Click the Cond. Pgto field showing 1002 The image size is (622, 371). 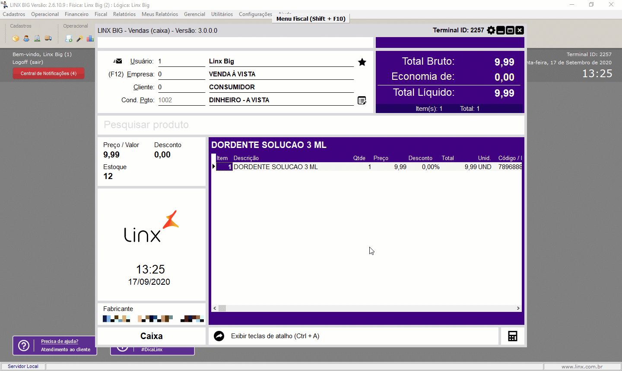(x=181, y=100)
